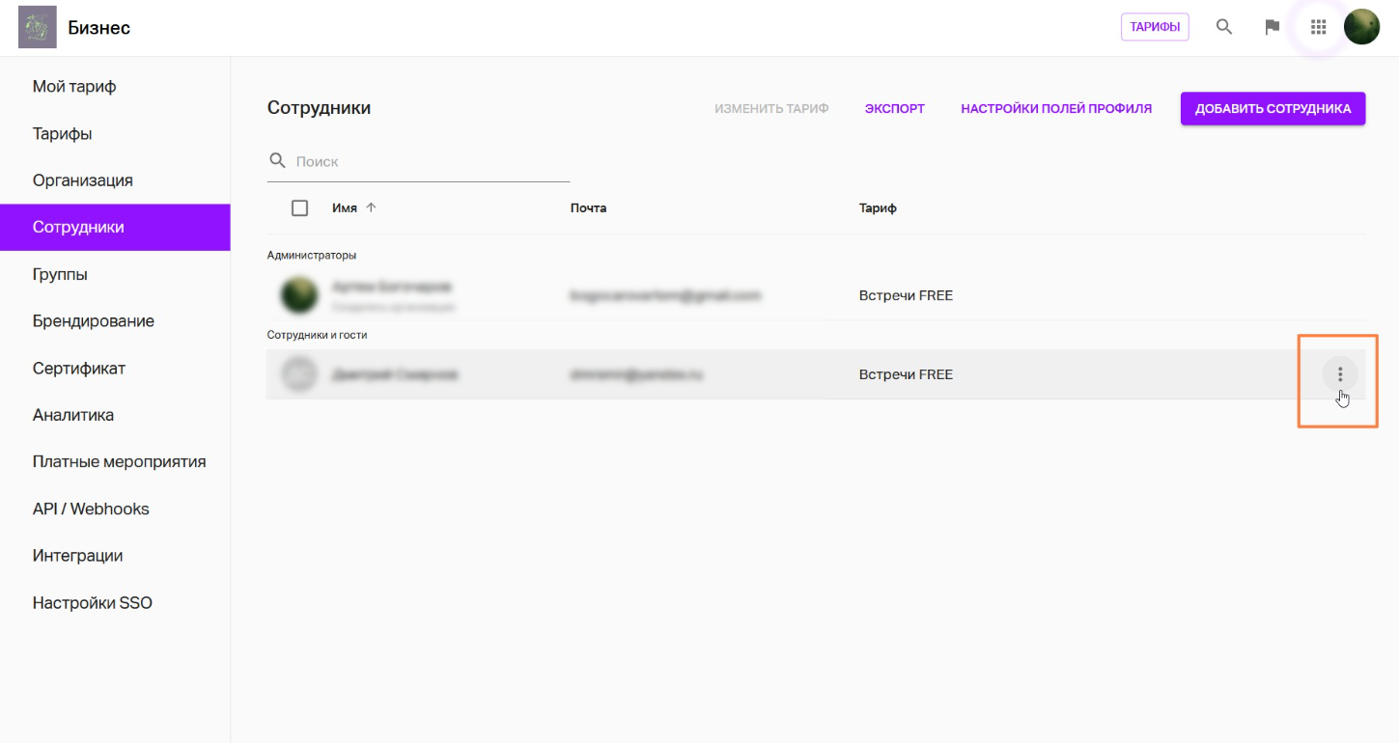Open the apps grid menu icon

(x=1319, y=27)
